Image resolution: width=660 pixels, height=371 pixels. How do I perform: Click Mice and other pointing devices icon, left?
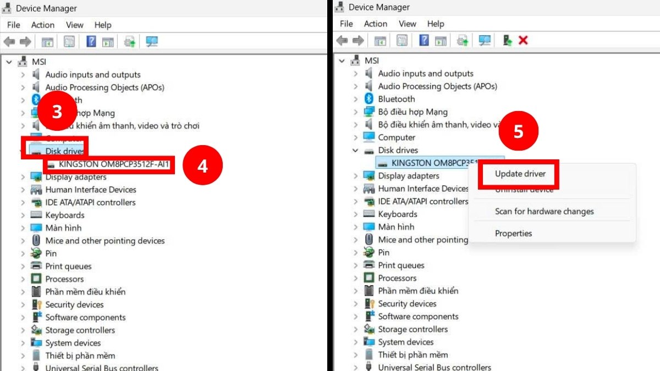(x=36, y=241)
